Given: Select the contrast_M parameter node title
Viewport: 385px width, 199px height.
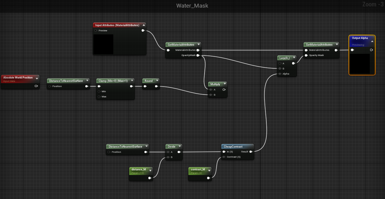Looking at the screenshot, I should 198,169.
